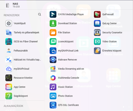133x111 pixels.
Task: Click the CAYIN MediaSign Player label
Action: (71, 14)
